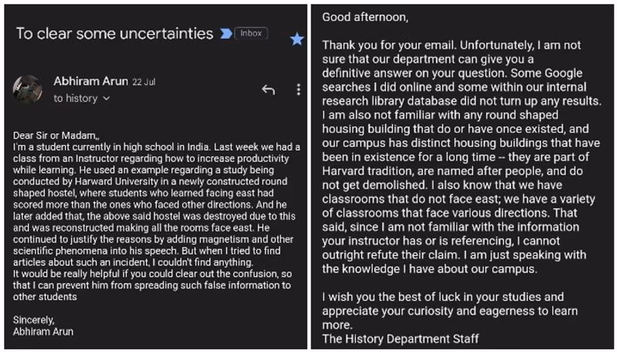Star this email conversation
The width and height of the screenshot is (617, 352).
(297, 39)
